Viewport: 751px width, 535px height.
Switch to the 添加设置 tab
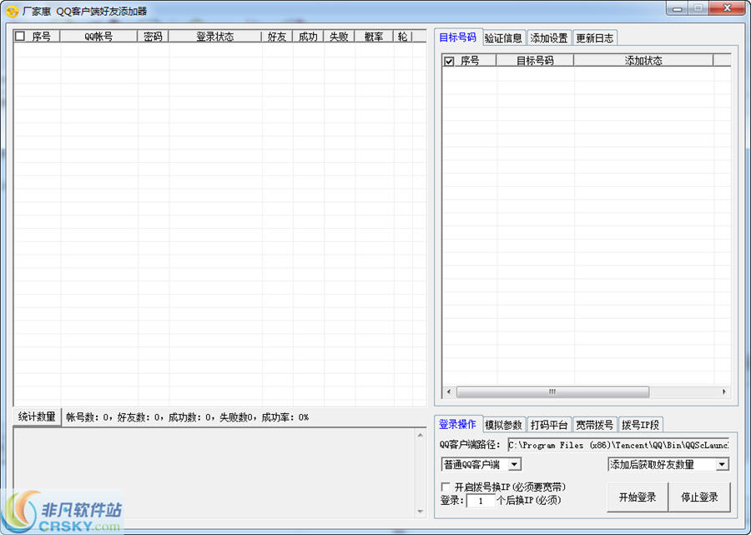pyautogui.click(x=549, y=38)
